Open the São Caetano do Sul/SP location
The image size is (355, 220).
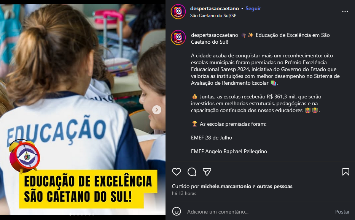click(x=213, y=16)
